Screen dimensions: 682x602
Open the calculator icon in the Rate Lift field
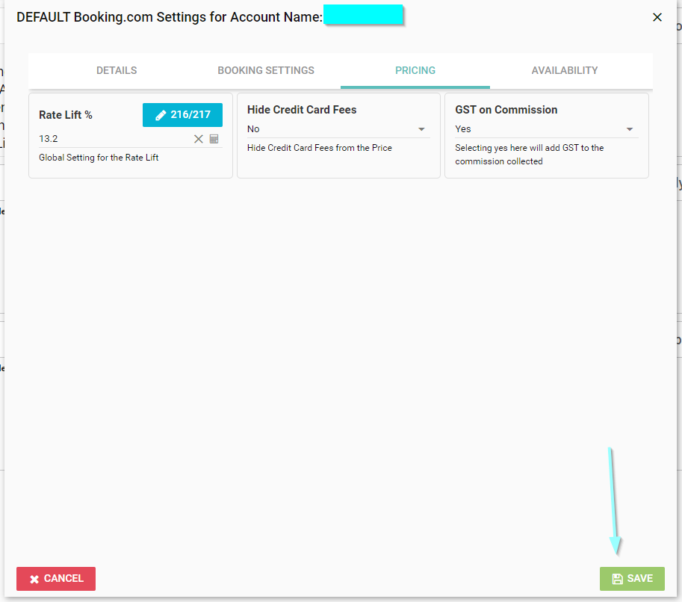coord(214,139)
